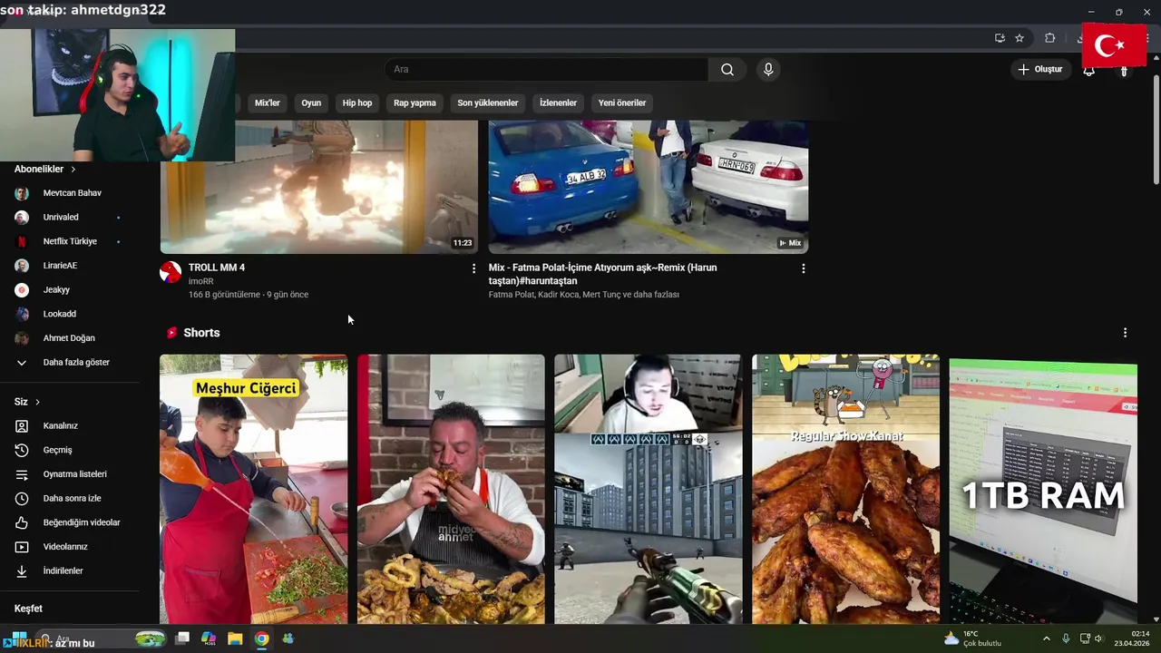Select the Rap yapma filter chip
The image size is (1161, 653).
415,103
